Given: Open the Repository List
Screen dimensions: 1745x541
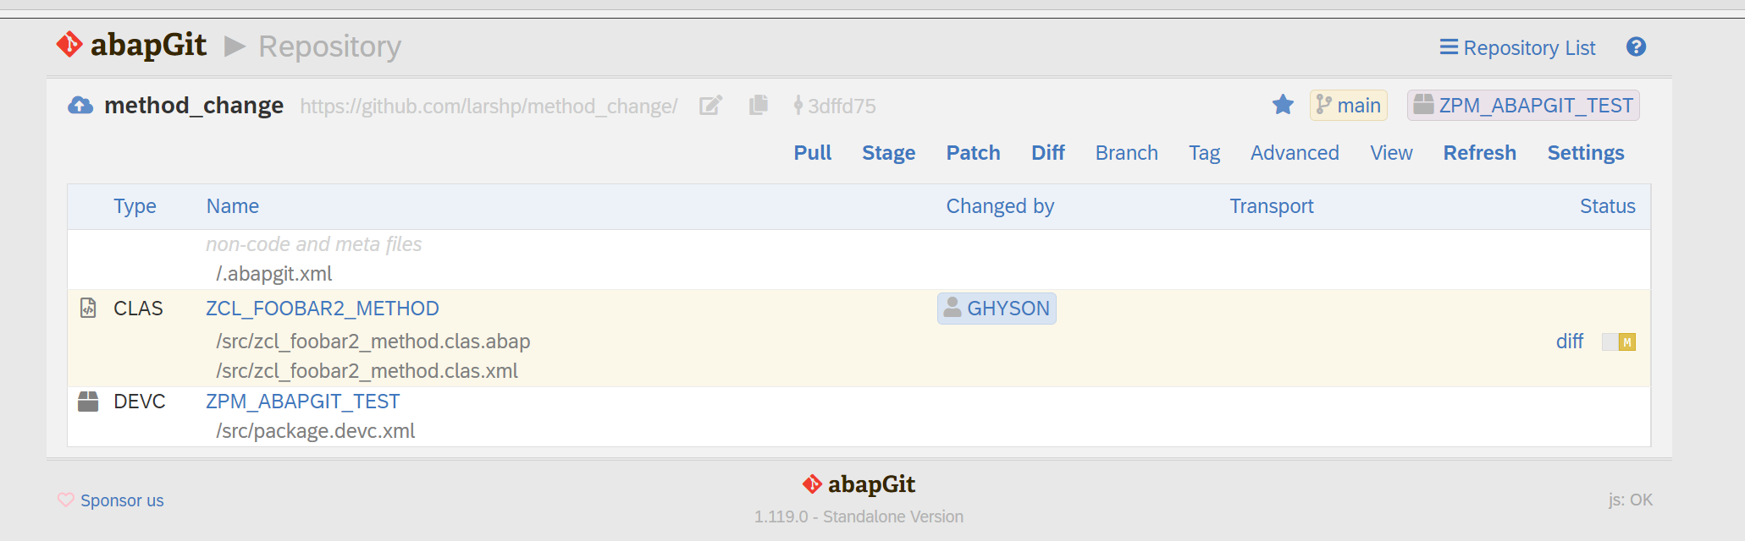Looking at the screenshot, I should (1516, 47).
